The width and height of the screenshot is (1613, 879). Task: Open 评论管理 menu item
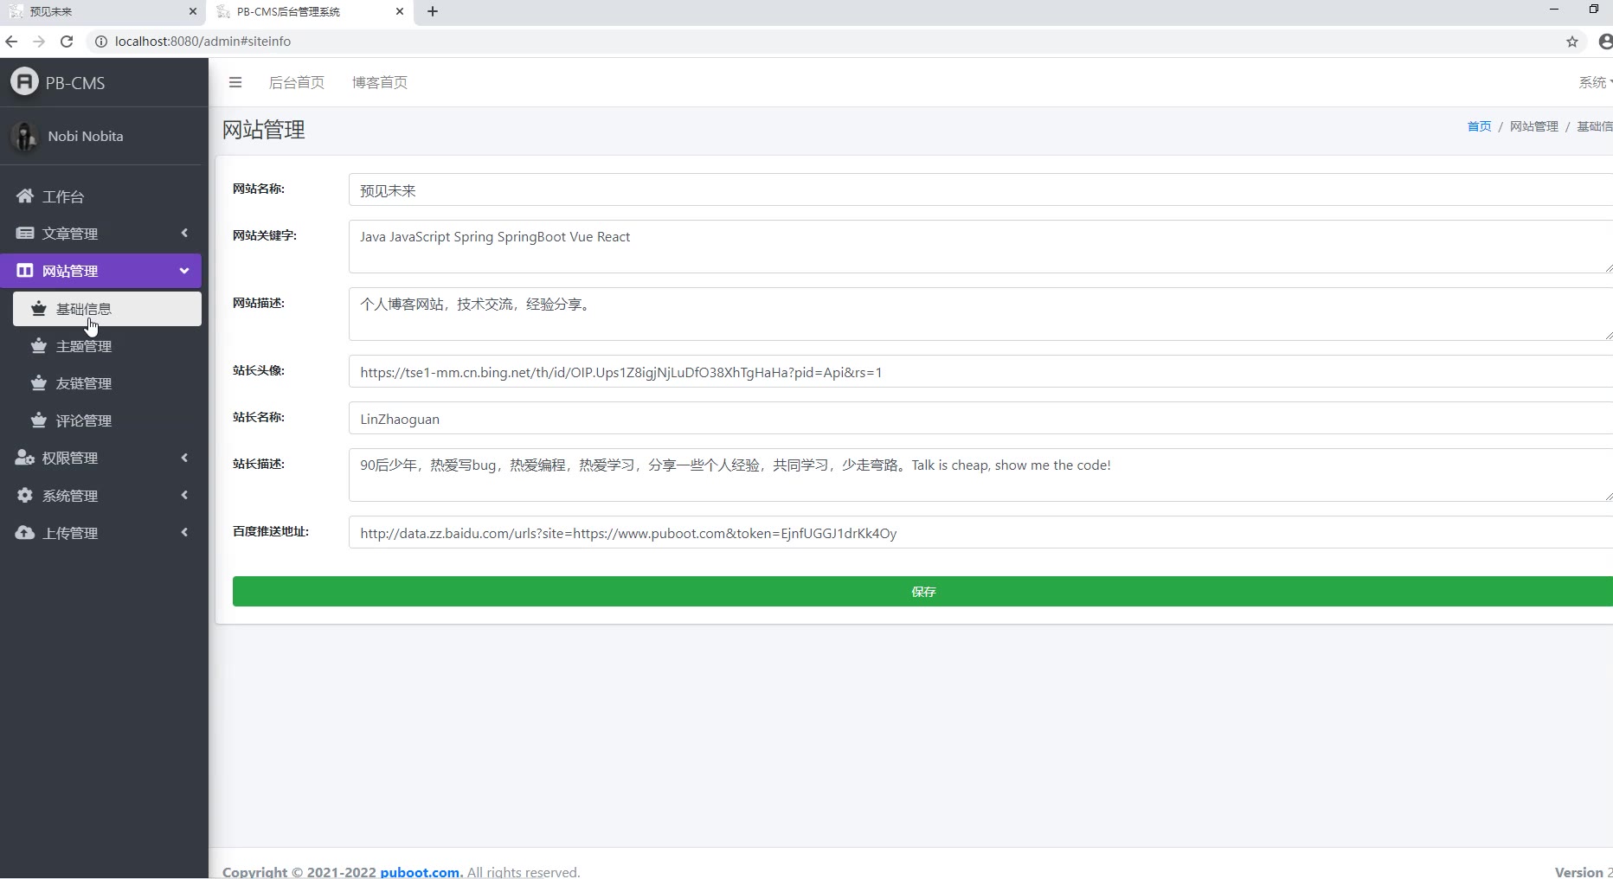click(x=107, y=420)
